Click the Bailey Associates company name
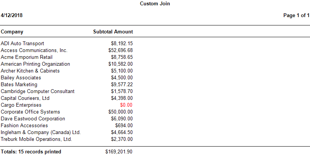Screen dimensions: 310x161 21,78
